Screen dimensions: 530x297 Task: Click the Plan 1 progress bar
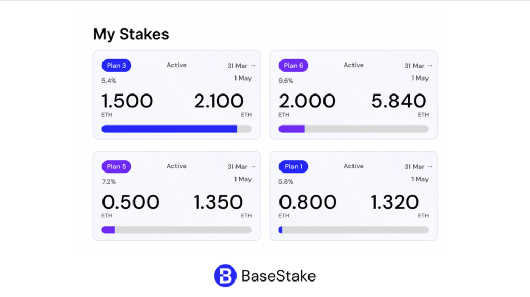pos(354,230)
